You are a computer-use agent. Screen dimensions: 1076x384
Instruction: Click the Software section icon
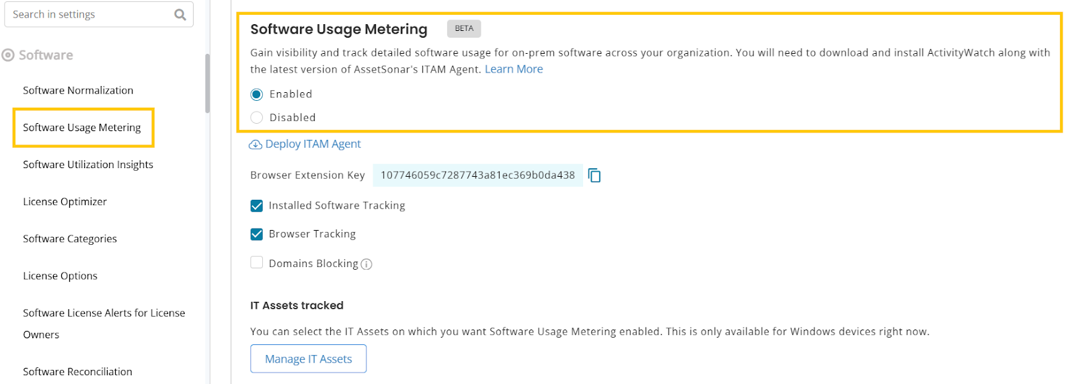pyautogui.click(x=8, y=55)
